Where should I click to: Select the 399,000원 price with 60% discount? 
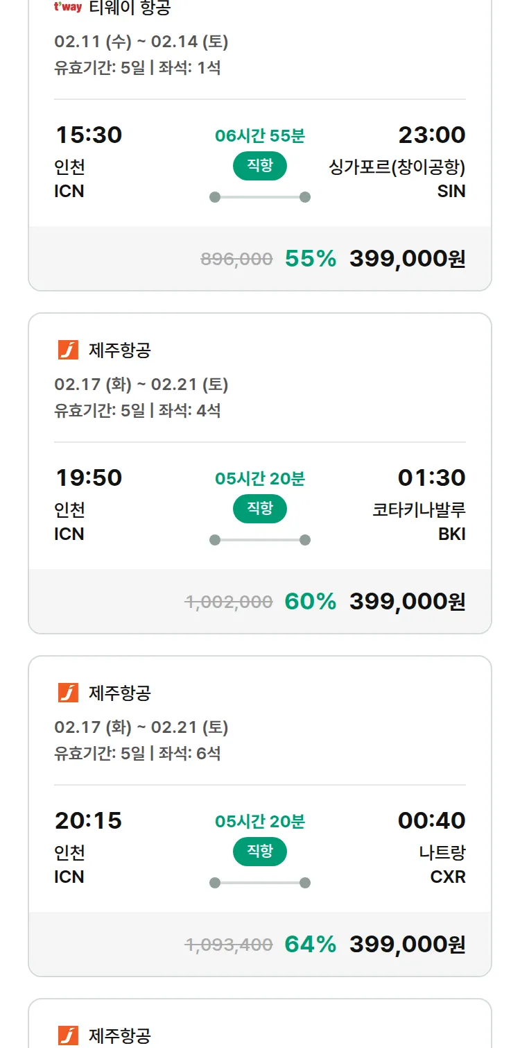pyautogui.click(x=407, y=602)
